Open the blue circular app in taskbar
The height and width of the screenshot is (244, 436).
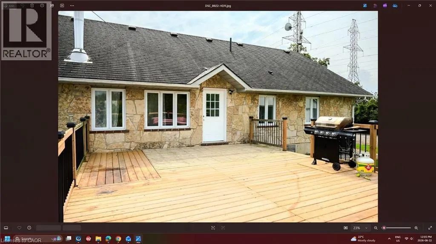coord(78,239)
